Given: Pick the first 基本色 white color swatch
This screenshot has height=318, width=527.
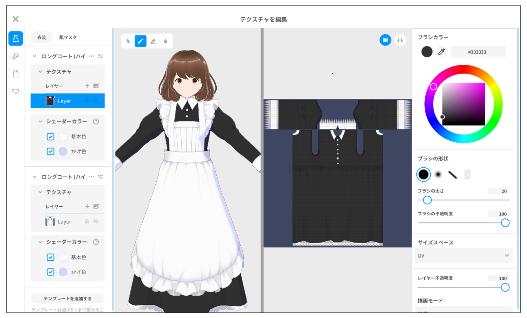Looking at the screenshot, I should 63,137.
